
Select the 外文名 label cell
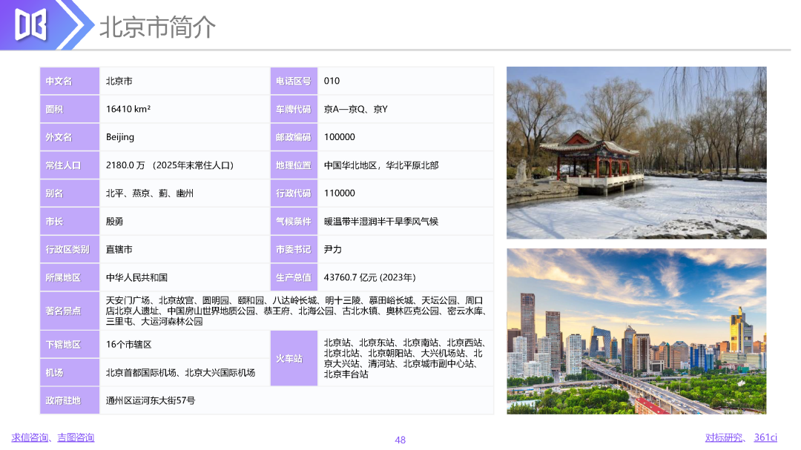coord(70,137)
